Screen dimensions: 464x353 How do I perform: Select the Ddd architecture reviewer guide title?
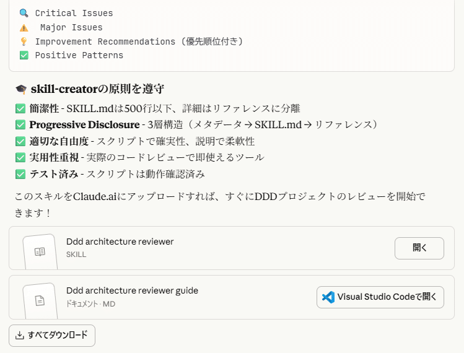[132, 290]
